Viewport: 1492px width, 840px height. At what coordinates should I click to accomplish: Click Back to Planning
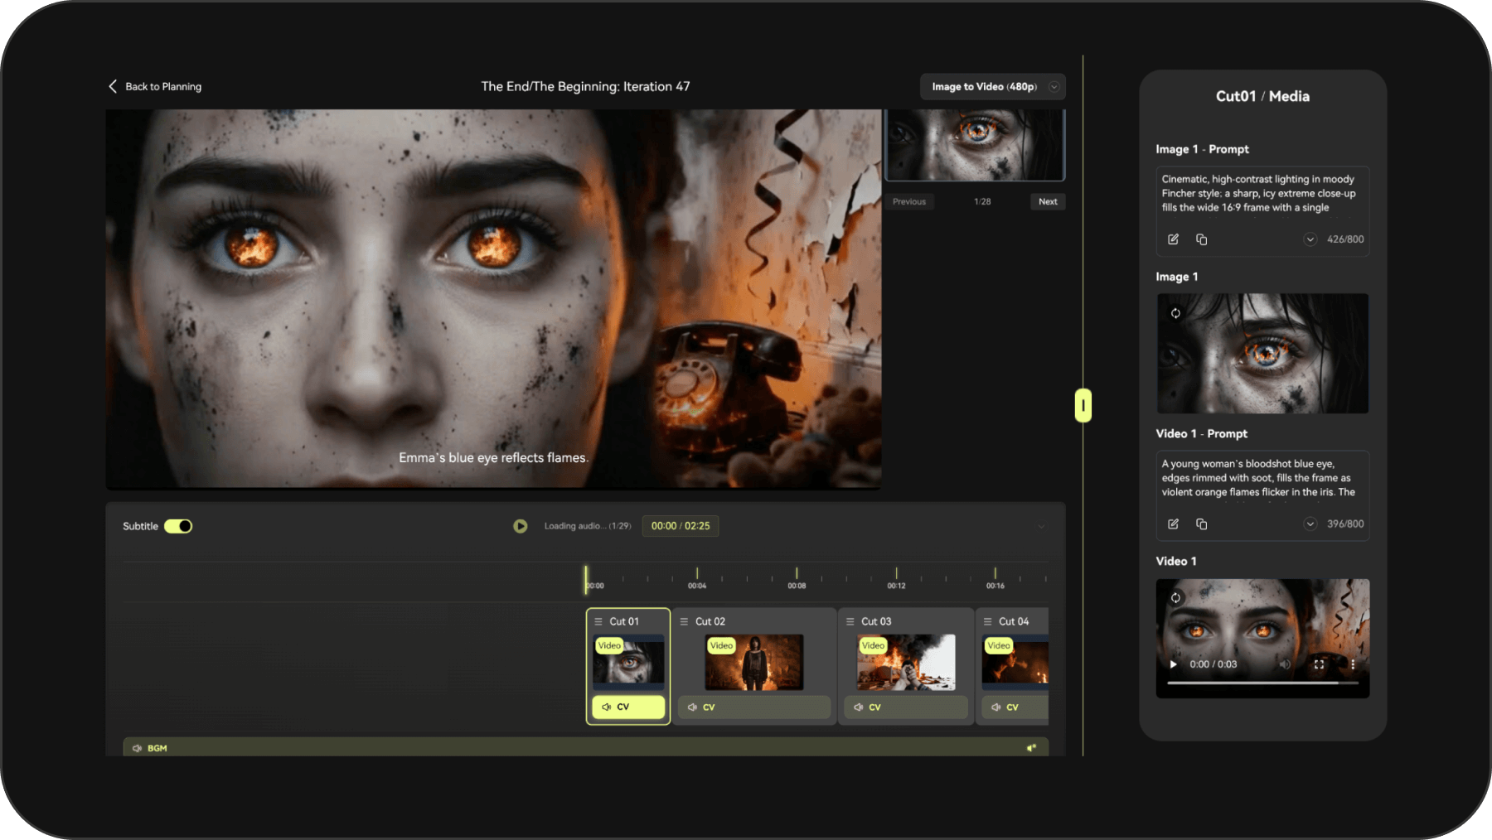(x=154, y=86)
